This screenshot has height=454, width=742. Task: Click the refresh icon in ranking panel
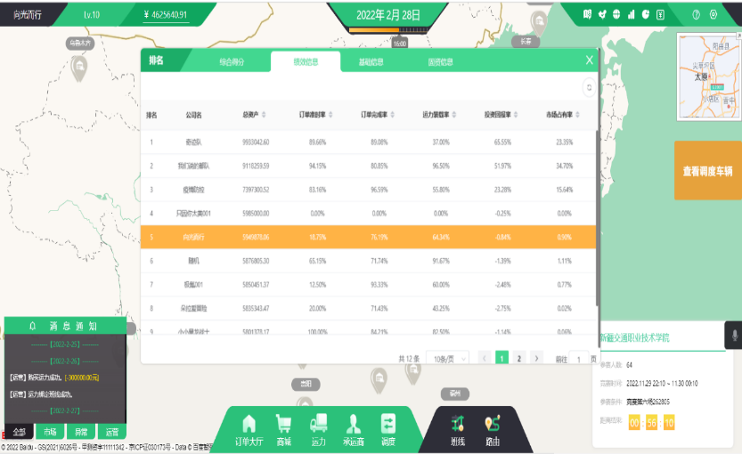point(588,87)
